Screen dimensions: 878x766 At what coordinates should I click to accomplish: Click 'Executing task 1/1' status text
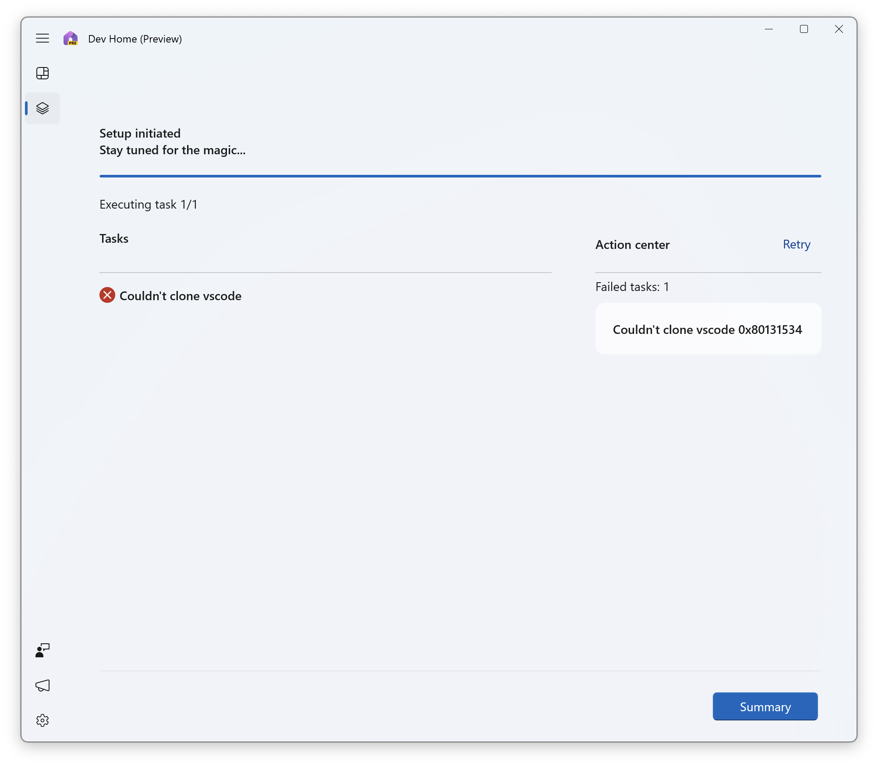(x=149, y=204)
